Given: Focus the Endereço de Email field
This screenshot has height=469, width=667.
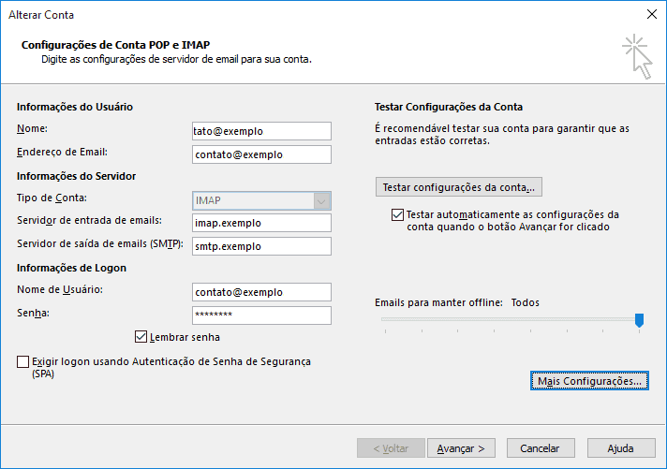Looking at the screenshot, I should click(x=261, y=154).
